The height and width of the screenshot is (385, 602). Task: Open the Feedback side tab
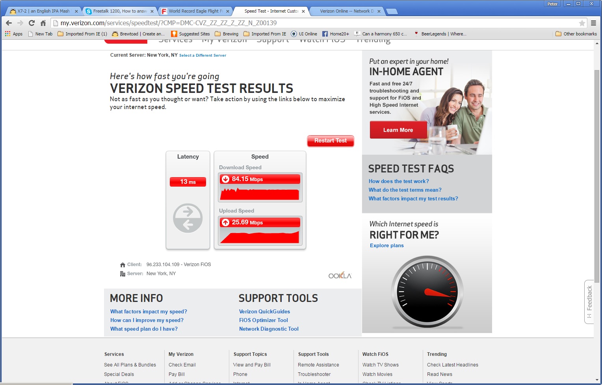click(589, 302)
